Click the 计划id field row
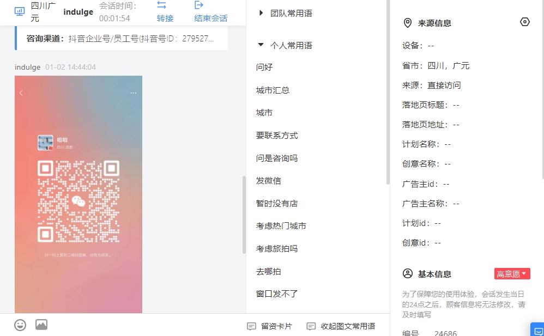544x336 pixels. click(421, 223)
